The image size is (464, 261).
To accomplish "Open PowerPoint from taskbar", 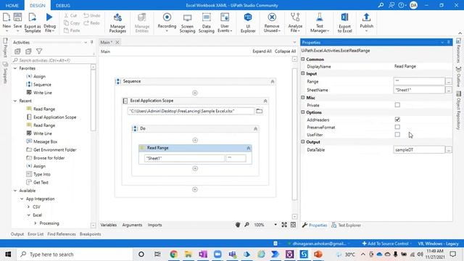I will click(318, 254).
